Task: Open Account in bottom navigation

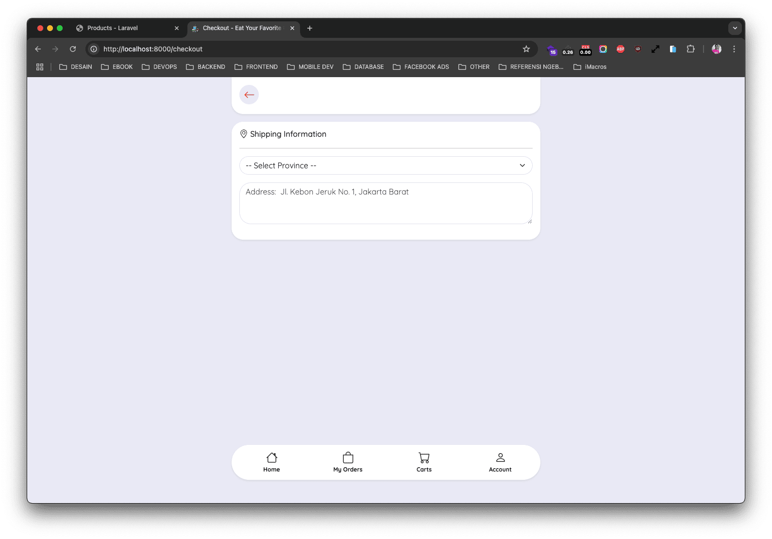Action: click(x=500, y=462)
